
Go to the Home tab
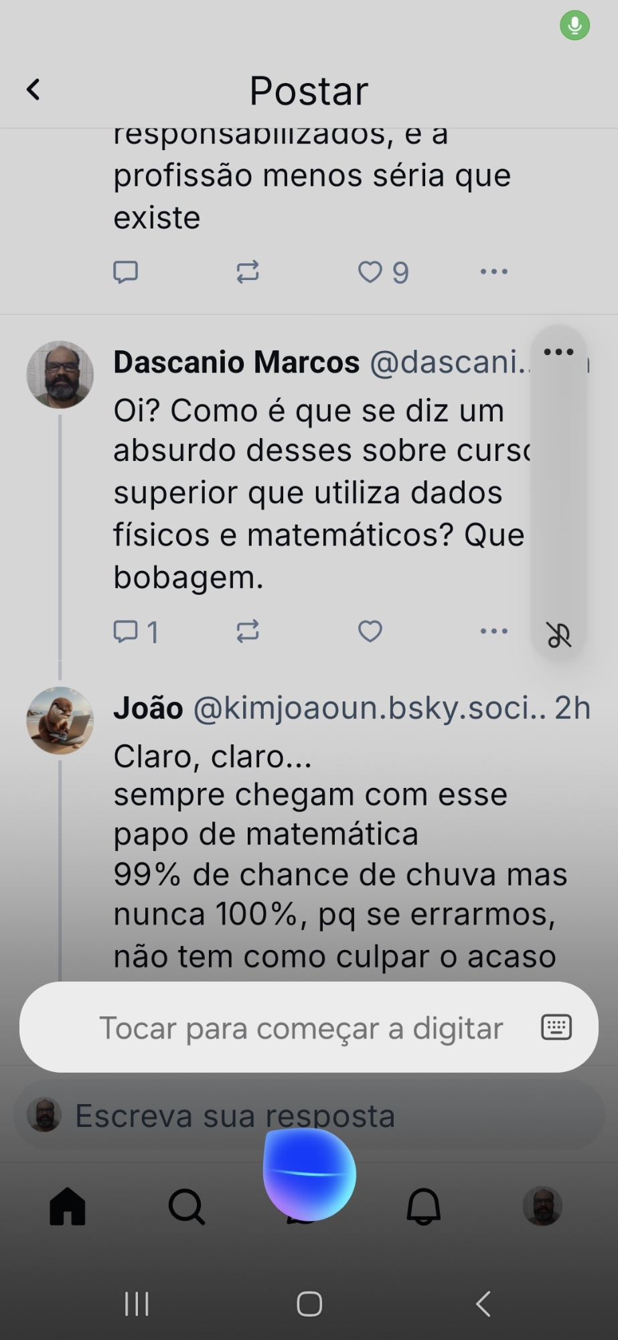pos(68,1206)
